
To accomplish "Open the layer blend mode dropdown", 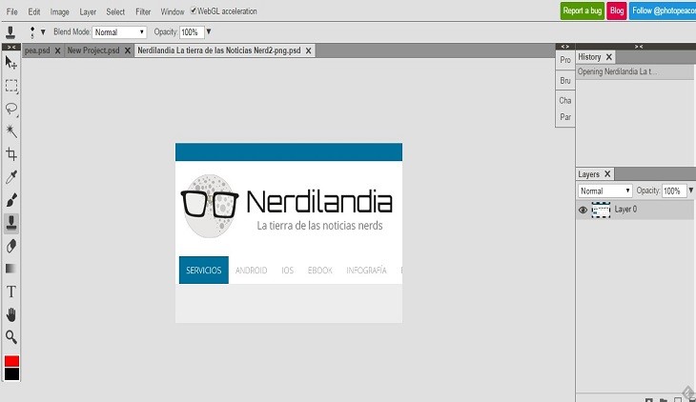I will (604, 191).
